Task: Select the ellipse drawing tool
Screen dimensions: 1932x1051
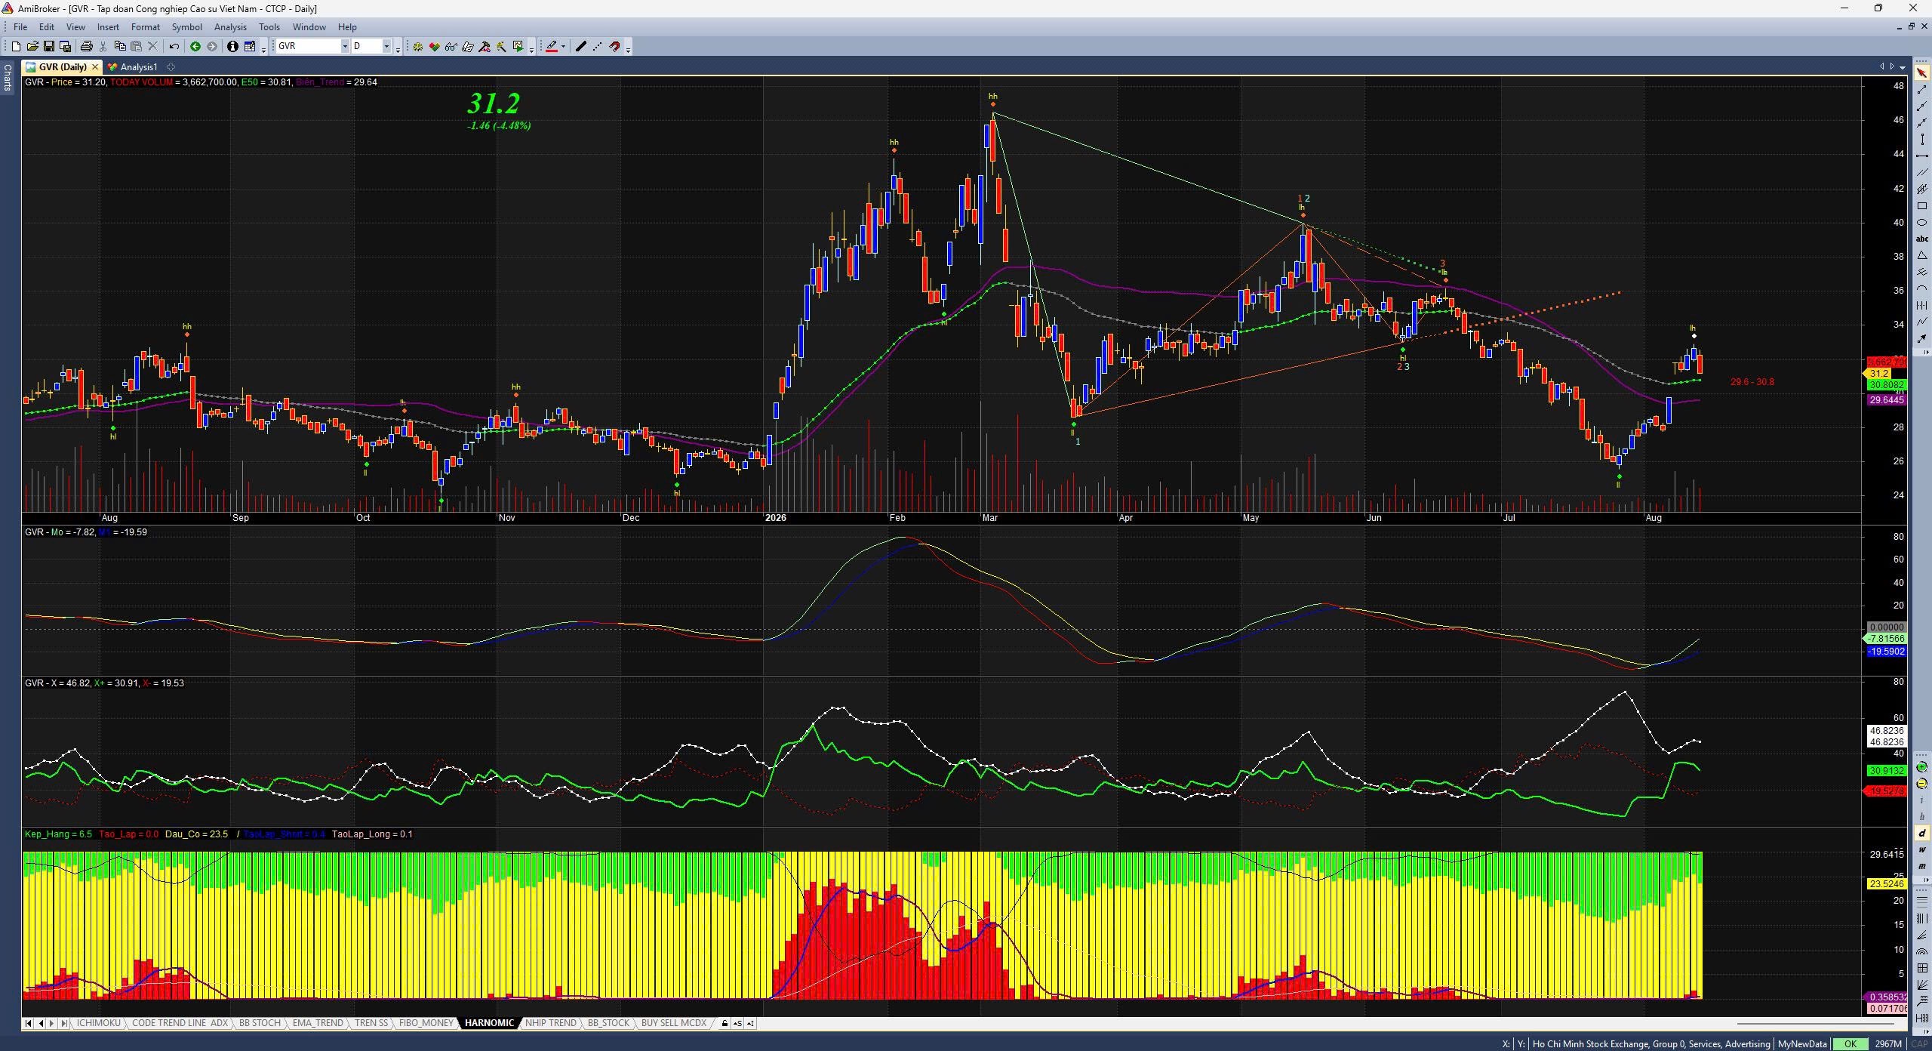Action: [x=1921, y=223]
